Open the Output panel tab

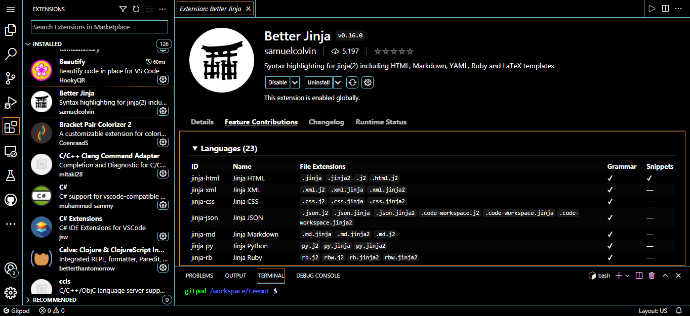pos(235,276)
